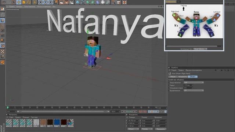Select the Left Hand controller in Visual Selector
Viewport: 235px width, 132px height.
(x=218, y=15)
